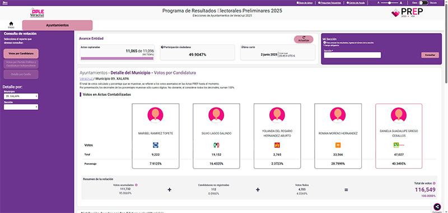
Task: Click Movimiento Ciudadano logo under Roman Moreno
Action: 338,145
